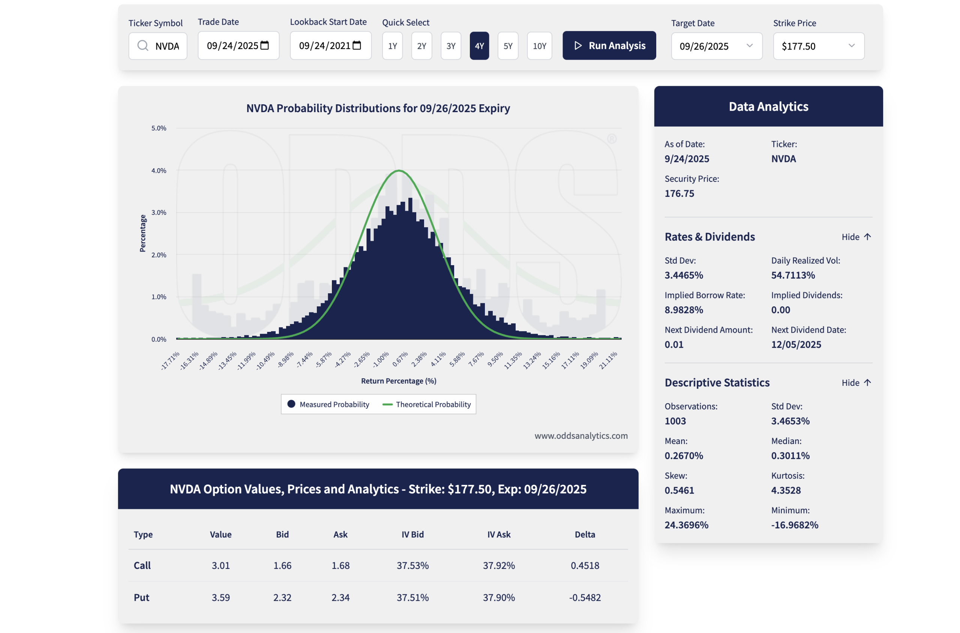960x633 pixels.
Task: Select the 2Y quick select tab
Action: 421,46
